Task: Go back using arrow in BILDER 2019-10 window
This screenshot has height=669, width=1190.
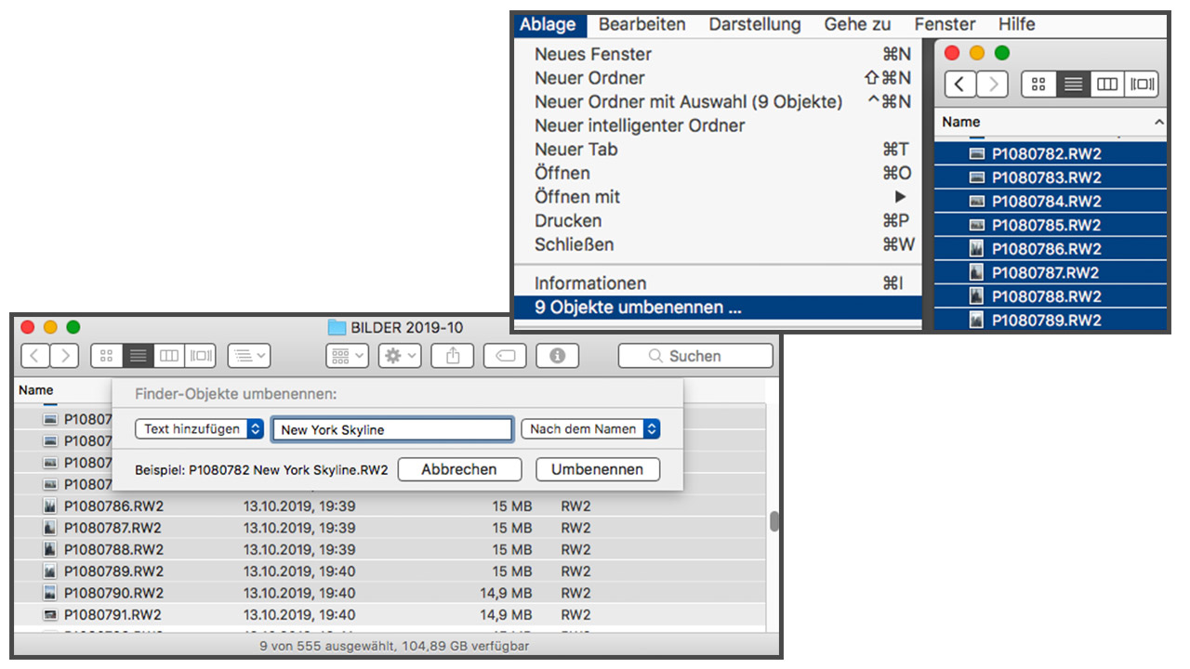Action: coord(35,356)
